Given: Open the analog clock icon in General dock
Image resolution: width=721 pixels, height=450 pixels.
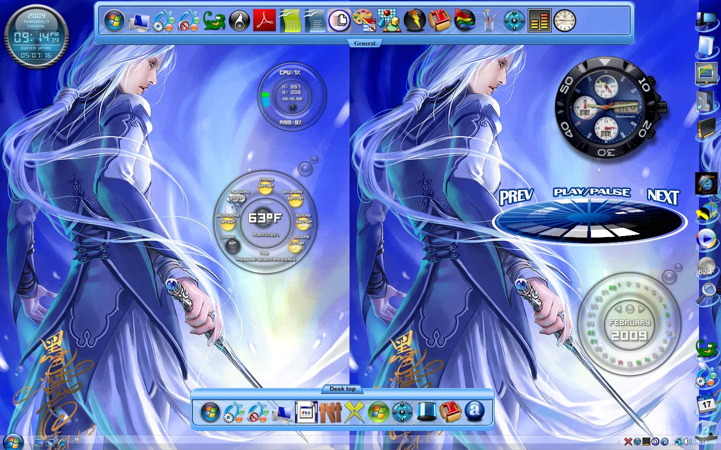Looking at the screenshot, I should point(565,20).
